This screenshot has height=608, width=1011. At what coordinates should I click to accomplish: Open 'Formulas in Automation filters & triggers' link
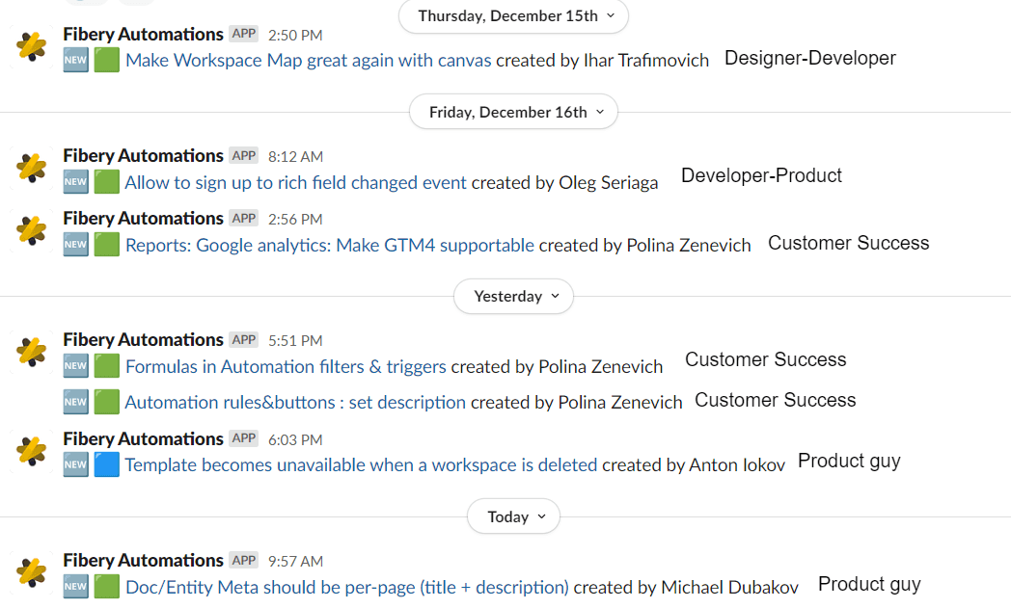286,367
